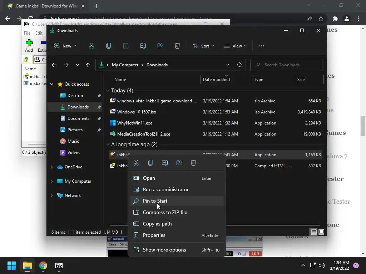Click Copy icon in Explorer toolbar
This screenshot has height=274, width=366.
109,46
